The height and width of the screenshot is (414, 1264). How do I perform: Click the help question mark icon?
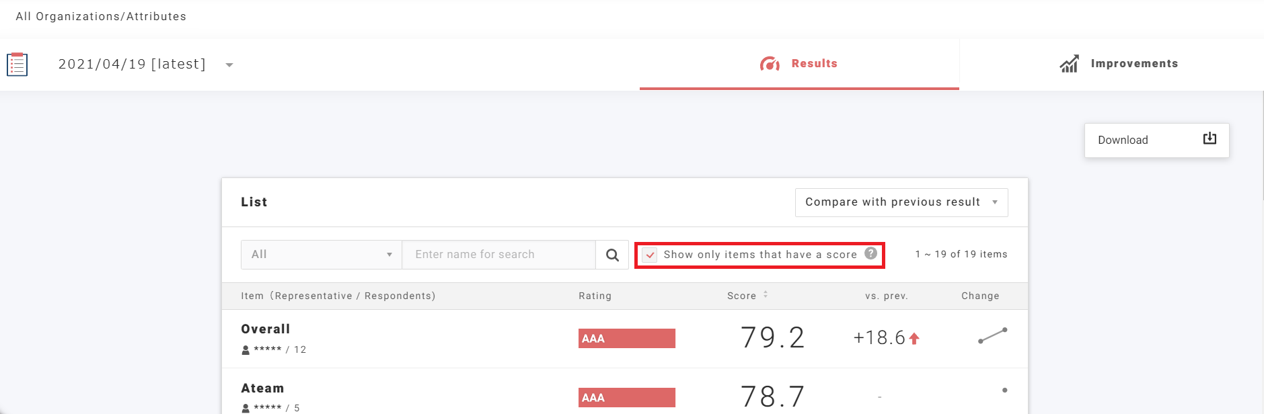pos(870,253)
